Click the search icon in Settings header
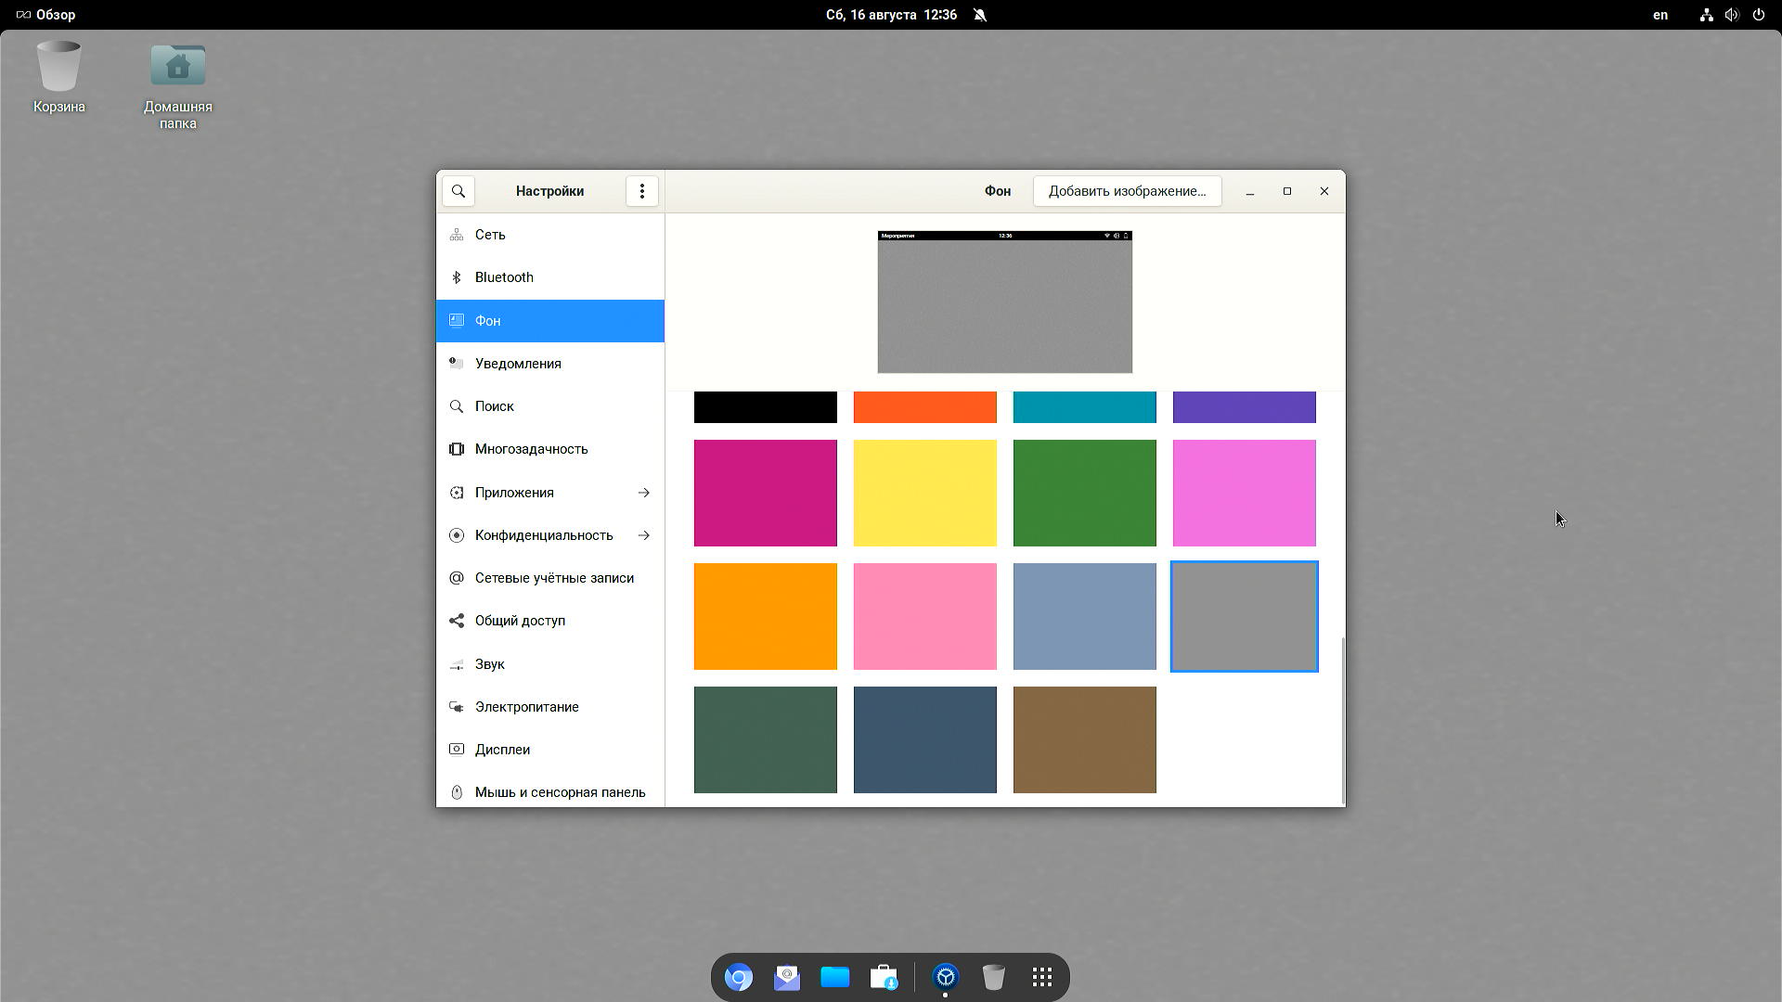The image size is (1782, 1002). (458, 191)
